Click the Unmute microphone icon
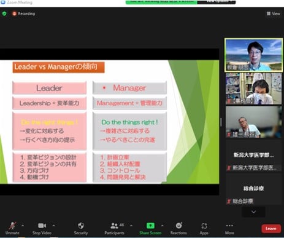The height and width of the screenshot is (238, 284). coord(12,226)
